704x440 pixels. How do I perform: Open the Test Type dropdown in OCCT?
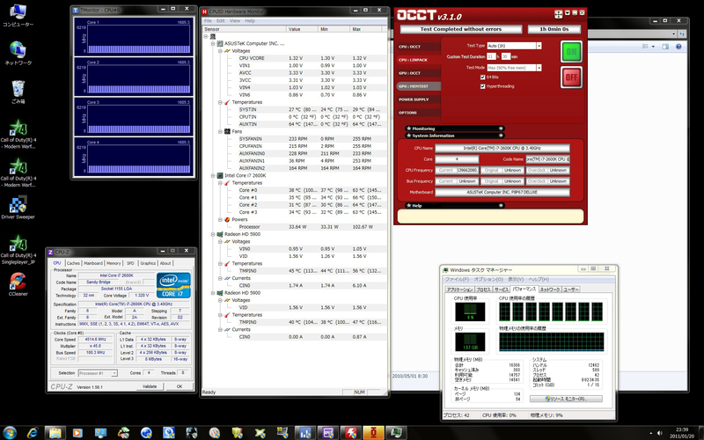tap(539, 46)
